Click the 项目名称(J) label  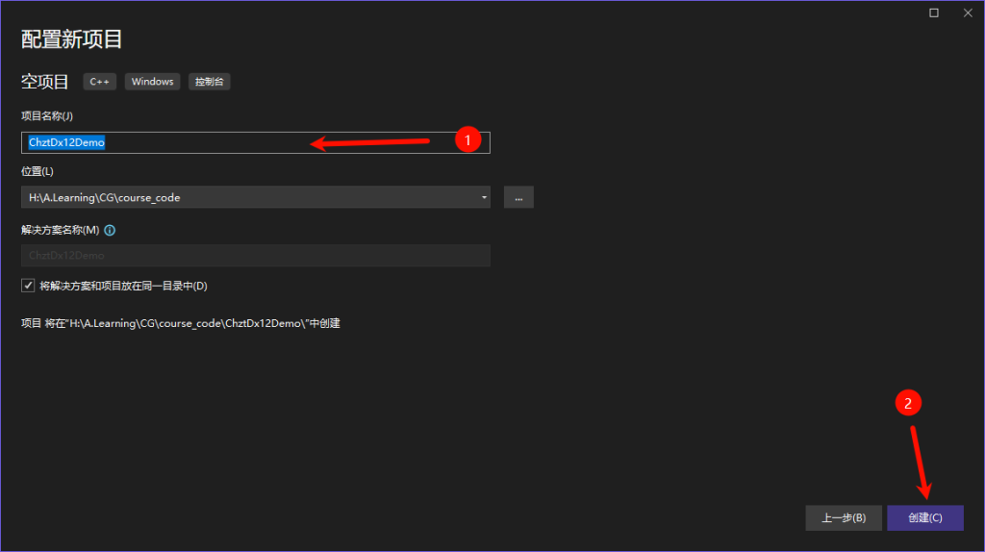click(47, 116)
